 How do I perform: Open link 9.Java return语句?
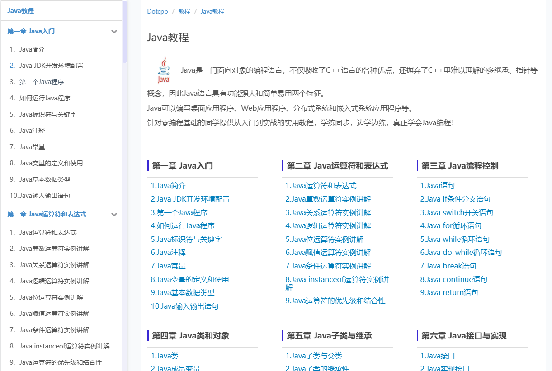pyautogui.click(x=449, y=293)
